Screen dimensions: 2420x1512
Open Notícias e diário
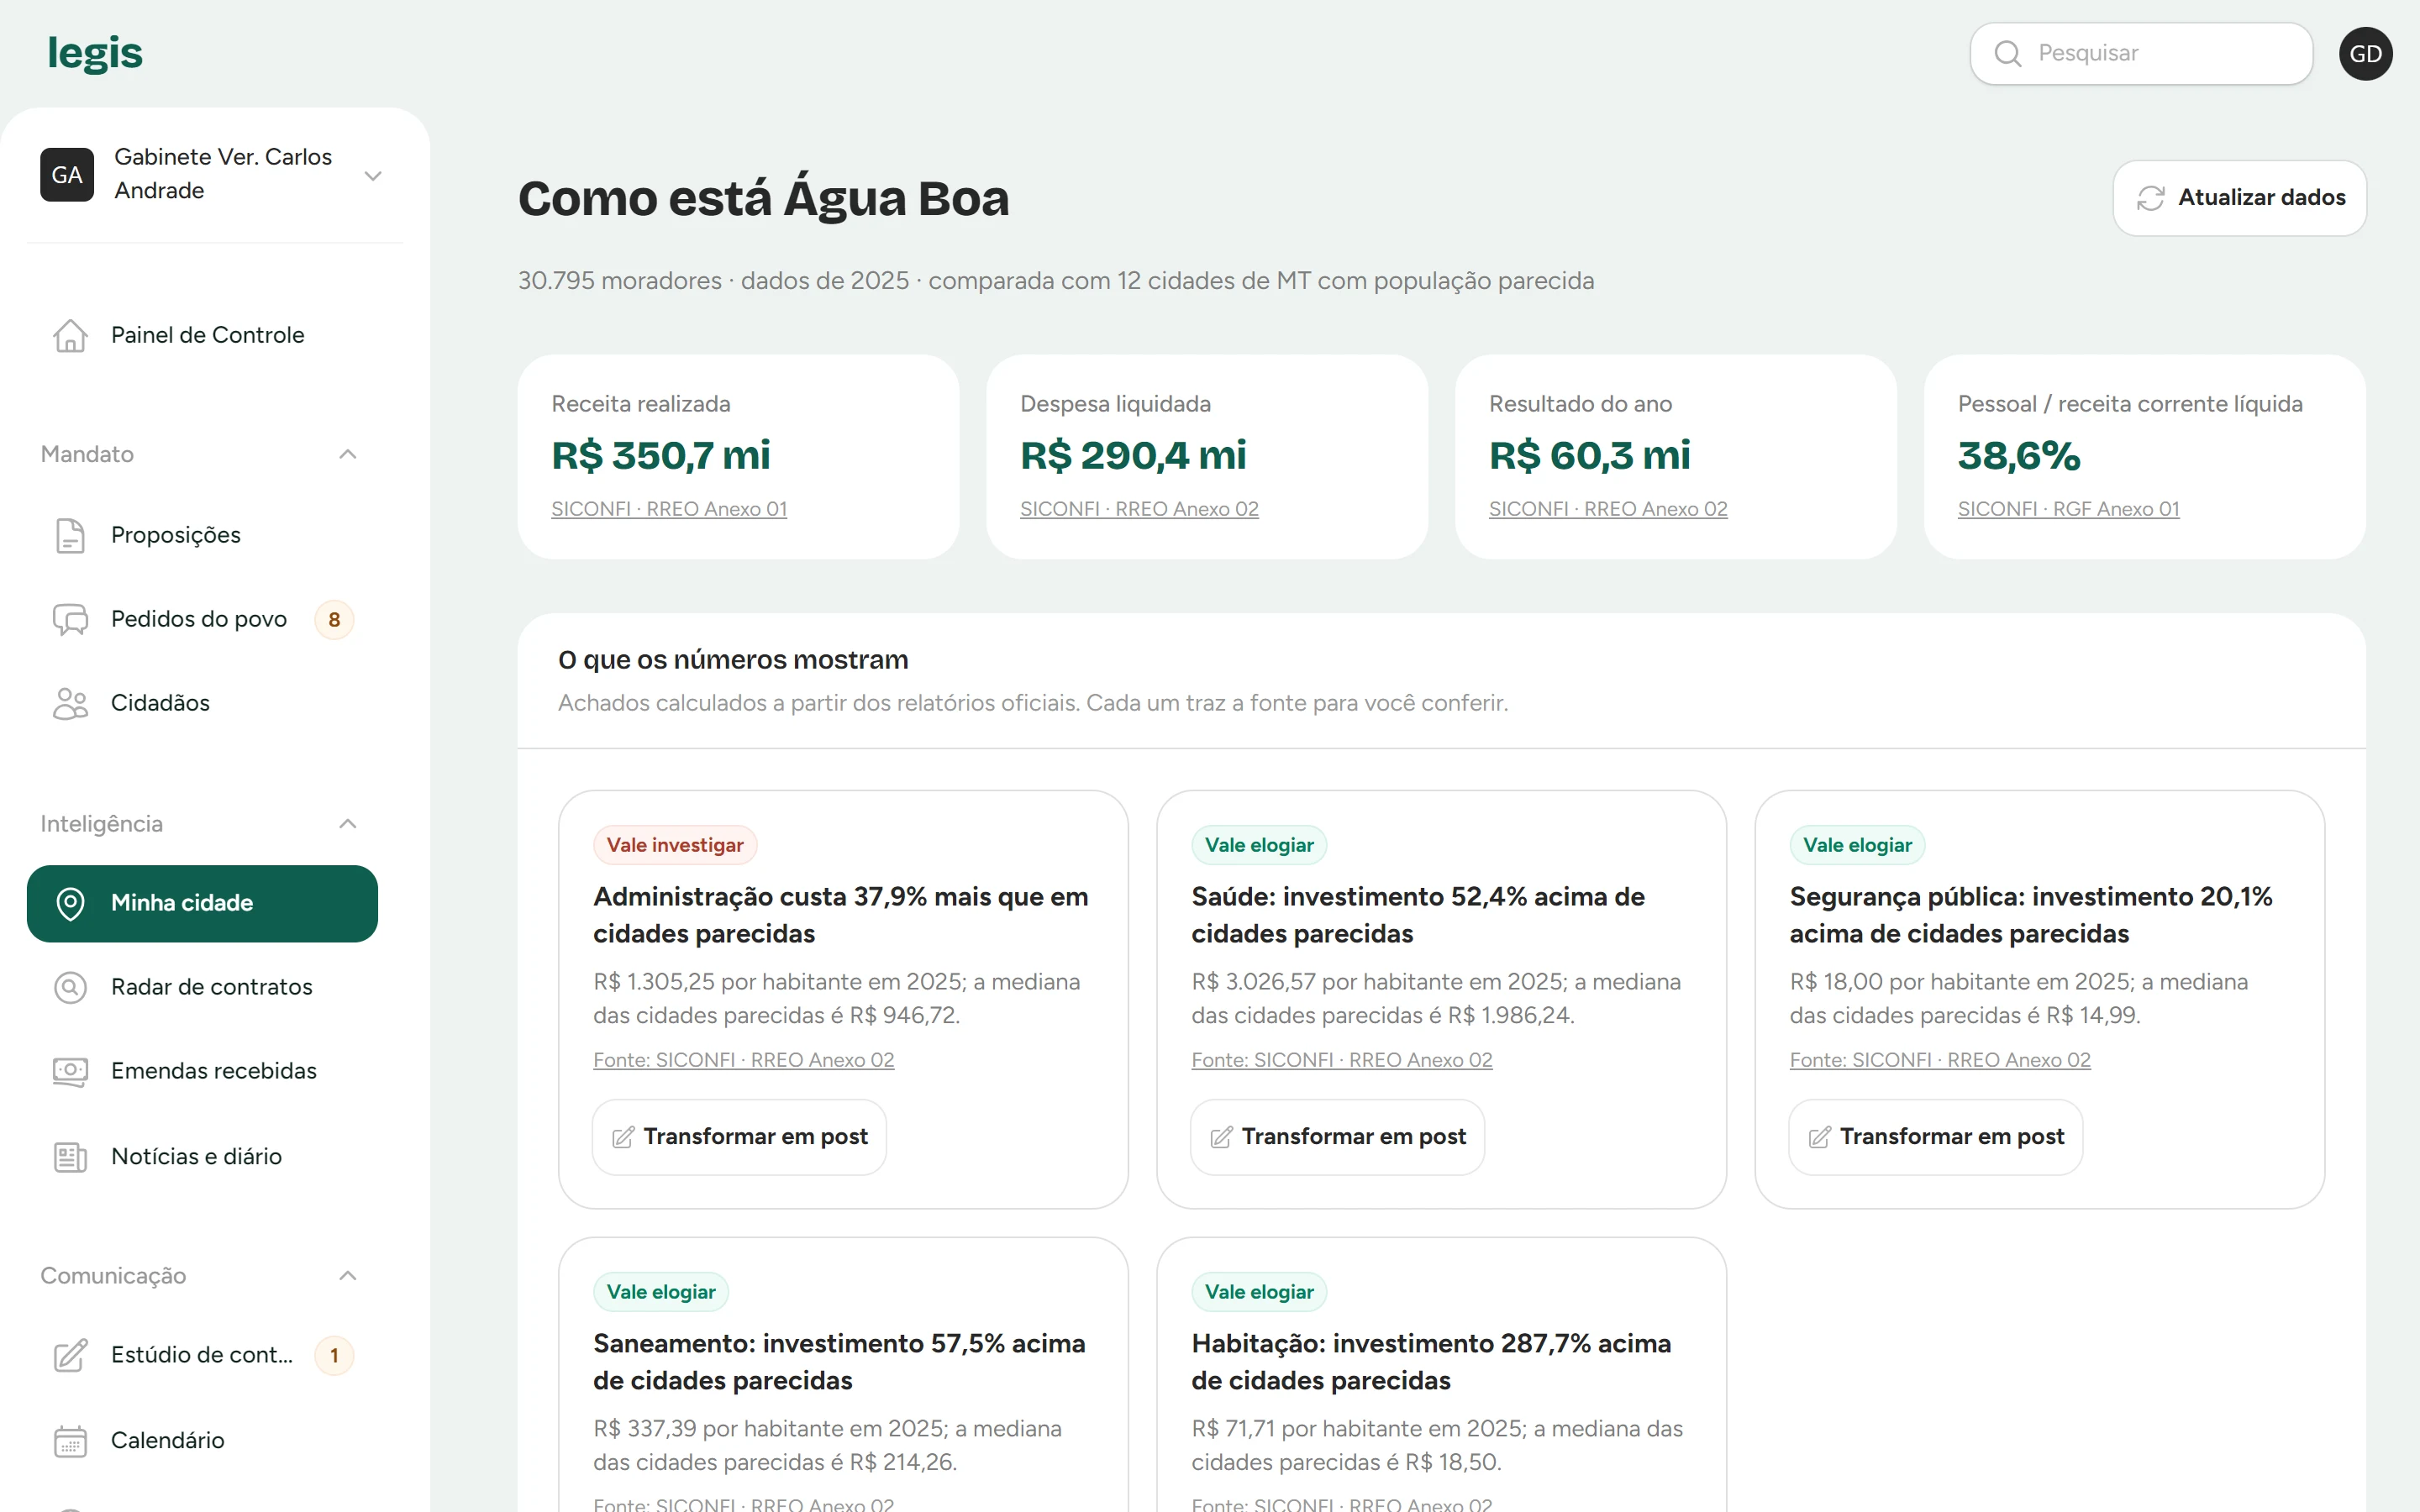click(x=202, y=1156)
